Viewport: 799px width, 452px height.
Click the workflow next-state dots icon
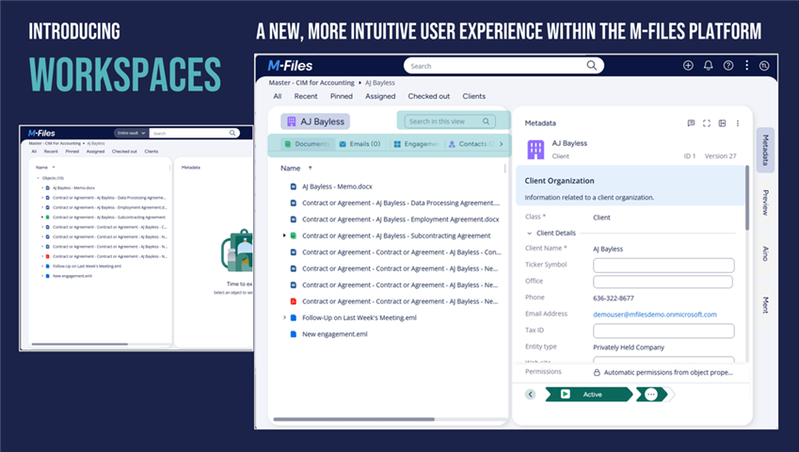[651, 395]
